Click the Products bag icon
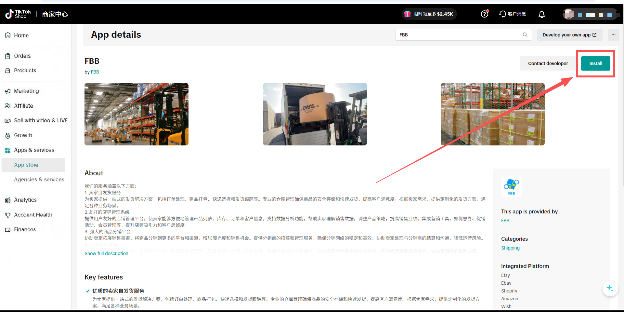The height and width of the screenshot is (312, 624). [8, 71]
